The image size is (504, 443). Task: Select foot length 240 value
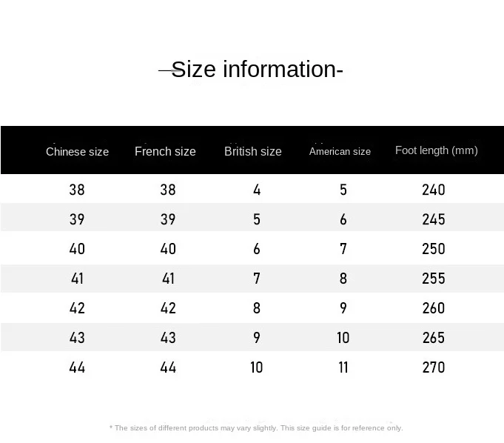pos(433,190)
